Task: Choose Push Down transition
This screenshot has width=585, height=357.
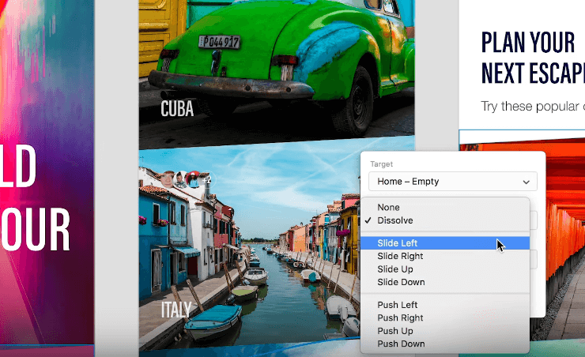Action: point(445,344)
